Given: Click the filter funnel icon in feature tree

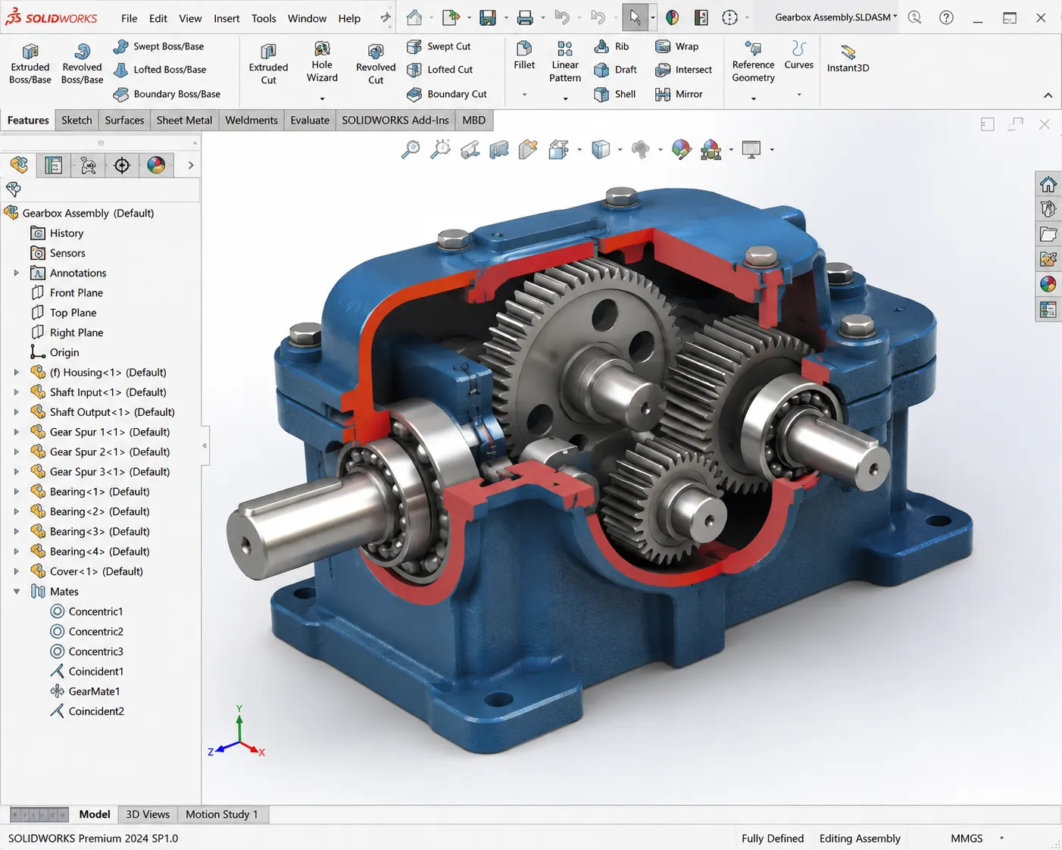Looking at the screenshot, I should point(13,189).
